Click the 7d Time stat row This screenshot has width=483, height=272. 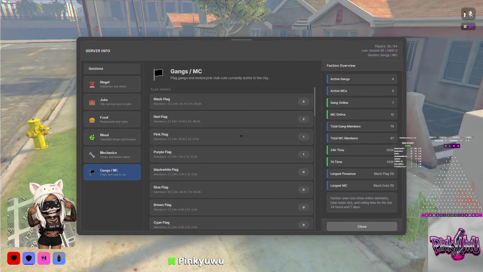362,162
